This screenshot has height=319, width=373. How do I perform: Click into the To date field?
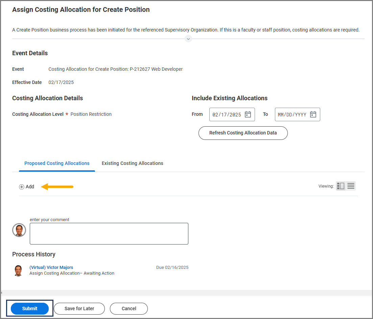point(292,114)
